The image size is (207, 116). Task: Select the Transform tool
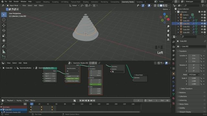coord(4,41)
